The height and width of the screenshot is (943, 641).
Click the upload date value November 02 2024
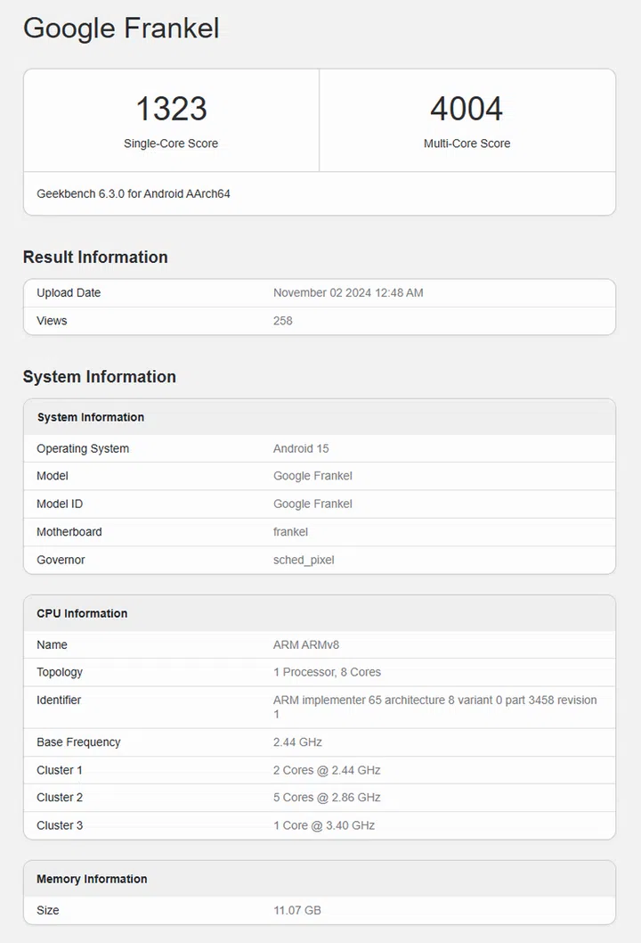tap(348, 292)
